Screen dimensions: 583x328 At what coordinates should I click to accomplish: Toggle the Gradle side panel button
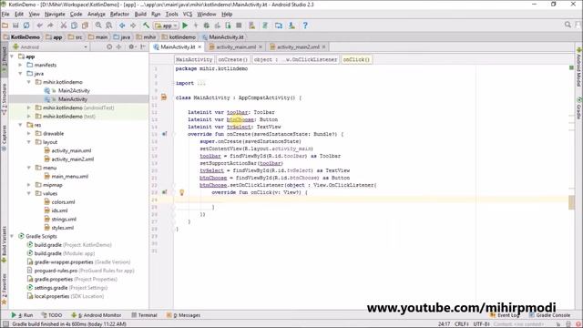pyautogui.click(x=579, y=108)
